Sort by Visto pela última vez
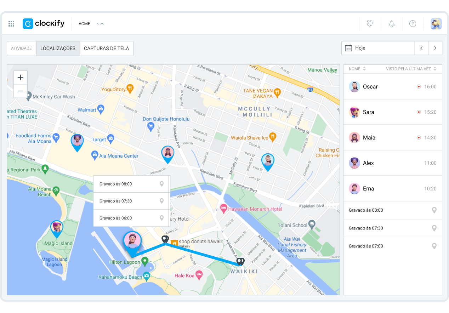The width and height of the screenshot is (449, 313). tap(411, 69)
